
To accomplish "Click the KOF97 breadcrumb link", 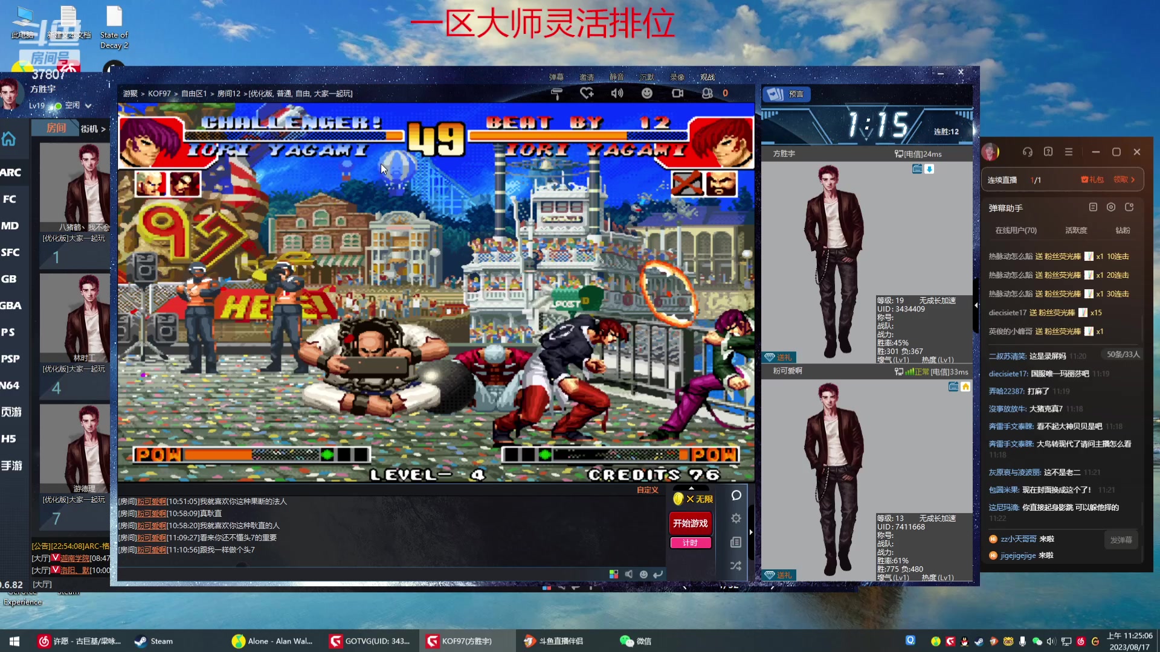I will (159, 94).
